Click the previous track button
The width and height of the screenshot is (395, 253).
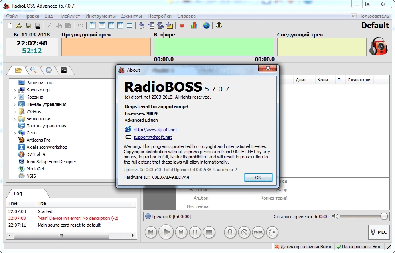(x=151, y=232)
